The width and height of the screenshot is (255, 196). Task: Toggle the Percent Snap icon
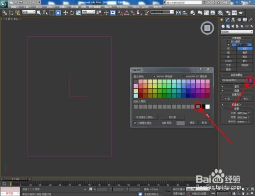coord(133,13)
